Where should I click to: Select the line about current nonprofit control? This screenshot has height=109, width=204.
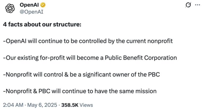click(x=88, y=41)
